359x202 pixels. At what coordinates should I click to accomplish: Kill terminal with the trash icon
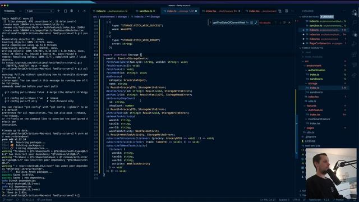pyautogui.click(x=72, y=11)
